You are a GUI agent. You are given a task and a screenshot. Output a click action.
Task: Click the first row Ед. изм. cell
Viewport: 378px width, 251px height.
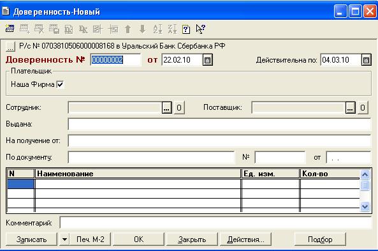(270, 184)
